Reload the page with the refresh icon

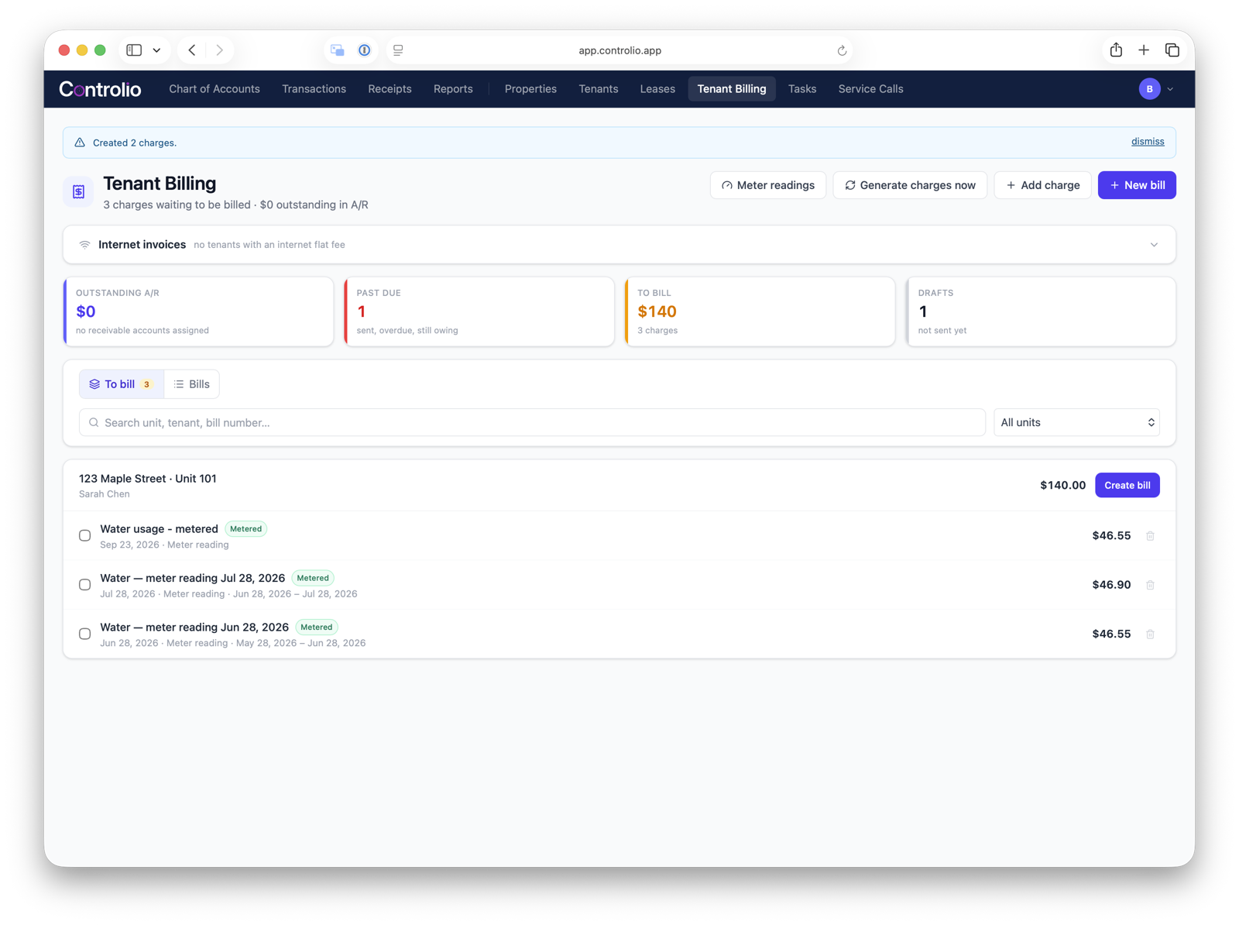(842, 50)
